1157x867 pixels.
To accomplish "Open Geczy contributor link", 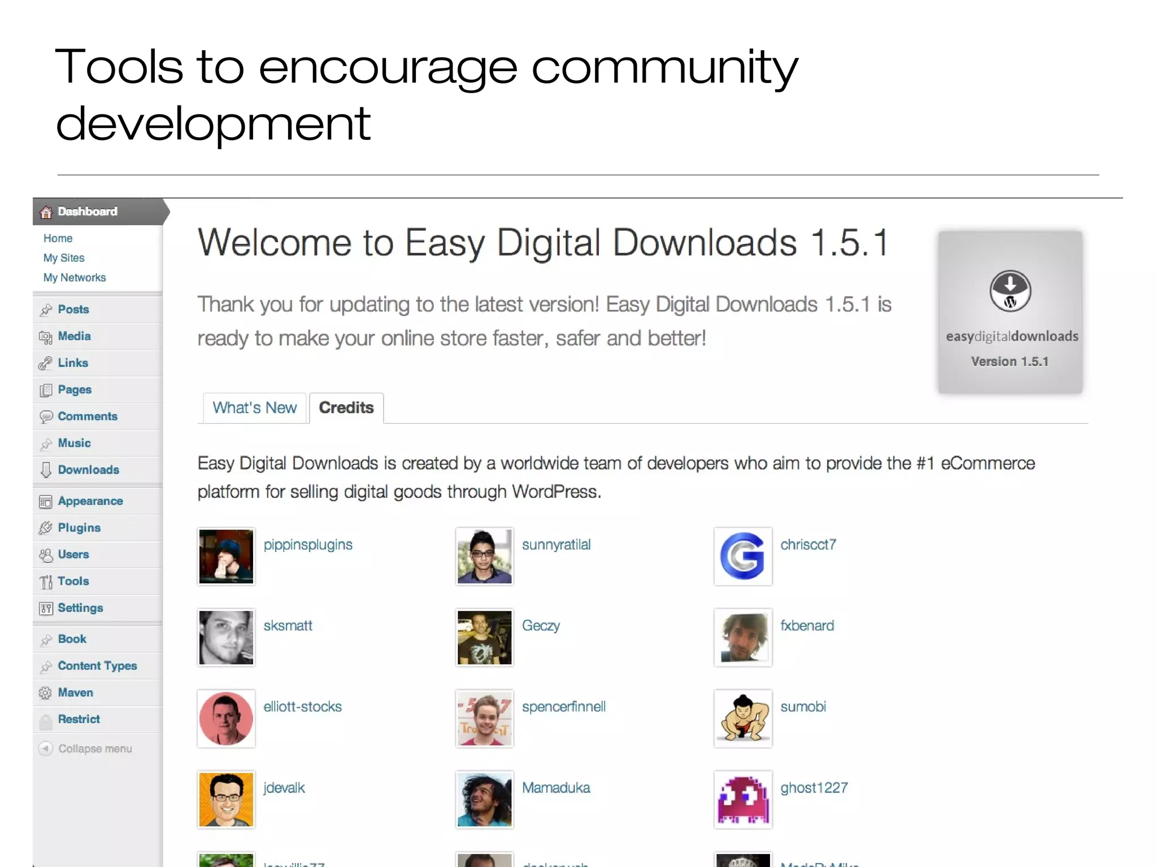I will (541, 626).
